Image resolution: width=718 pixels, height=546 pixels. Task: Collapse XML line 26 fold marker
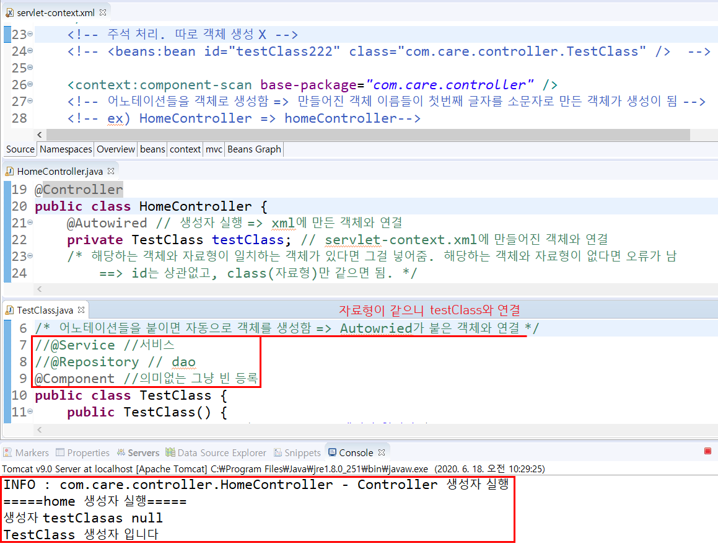coord(30,84)
